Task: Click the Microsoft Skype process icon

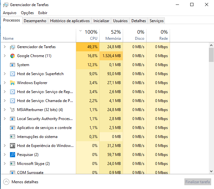Action: (x=13, y=164)
